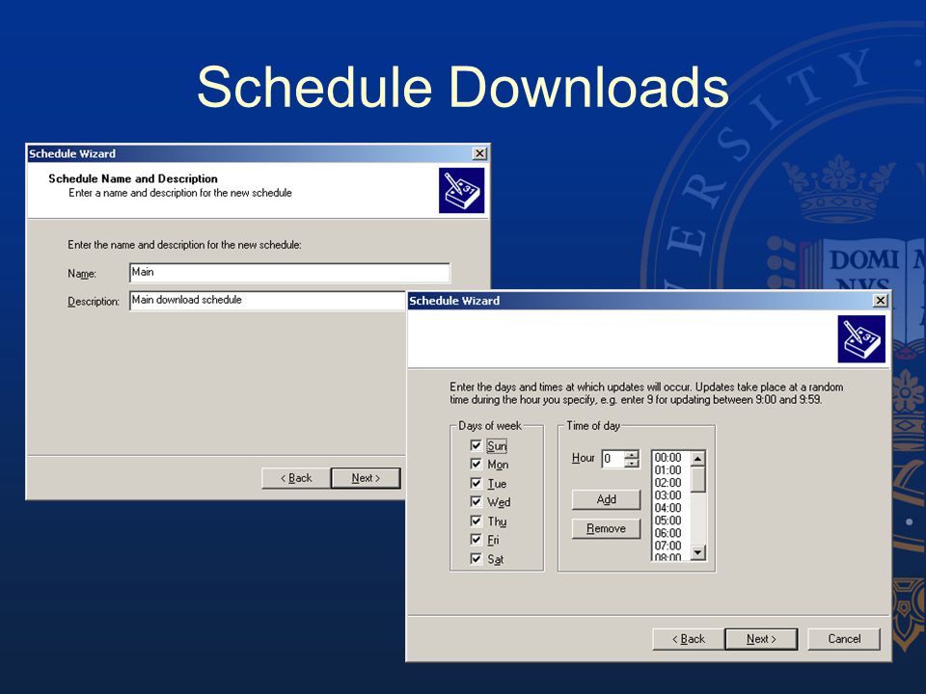Click the time list scroll up arrow
The image size is (926, 694).
pos(698,459)
